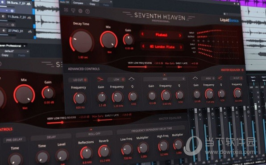266x165 pixels.
Task: Click the 600 Hz value under LO CUT
Action: [x=80, y=107]
